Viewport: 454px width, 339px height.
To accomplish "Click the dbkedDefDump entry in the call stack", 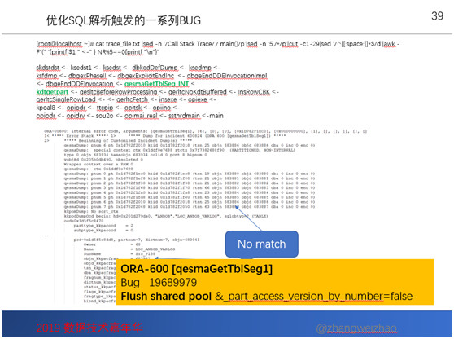I will coord(155,68).
